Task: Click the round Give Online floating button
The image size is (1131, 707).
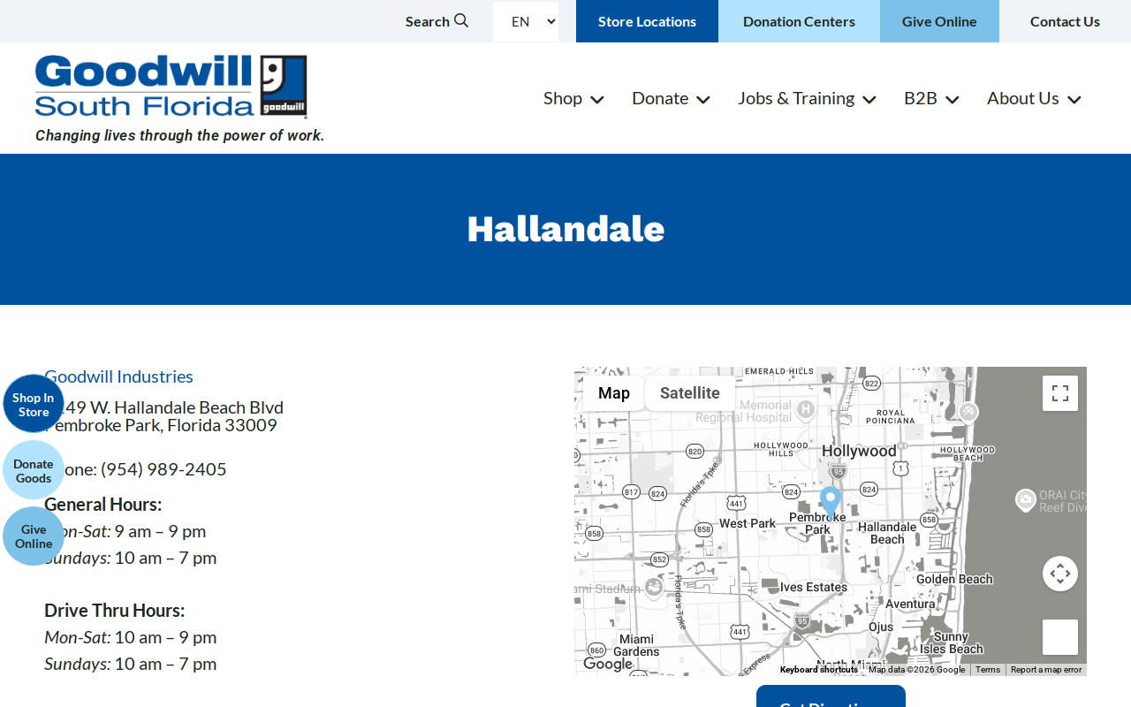Action: coord(34,536)
